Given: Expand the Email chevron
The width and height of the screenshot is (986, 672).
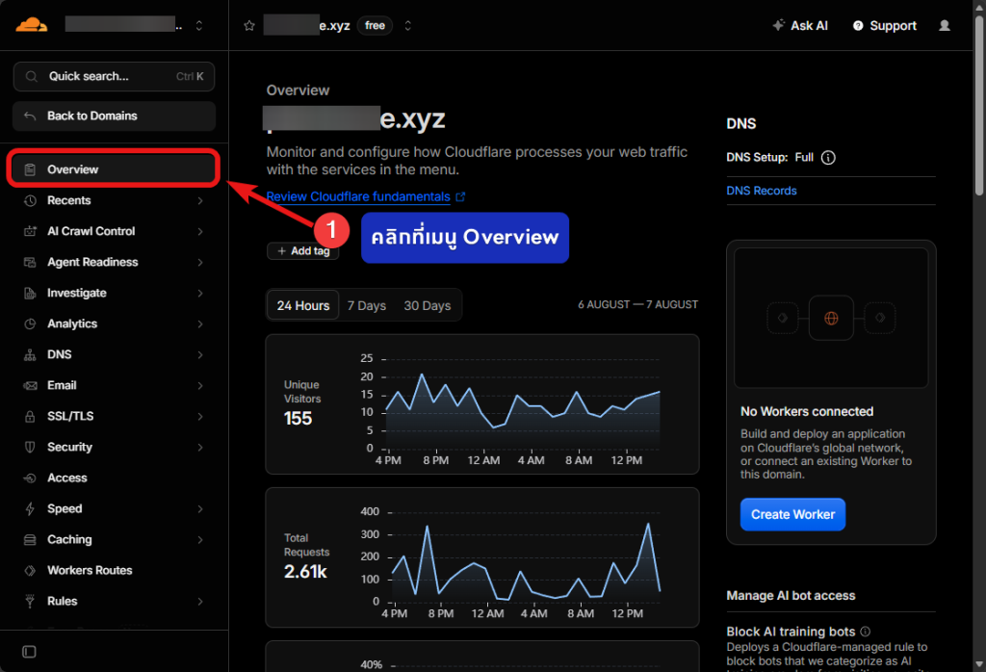Looking at the screenshot, I should pyautogui.click(x=200, y=385).
